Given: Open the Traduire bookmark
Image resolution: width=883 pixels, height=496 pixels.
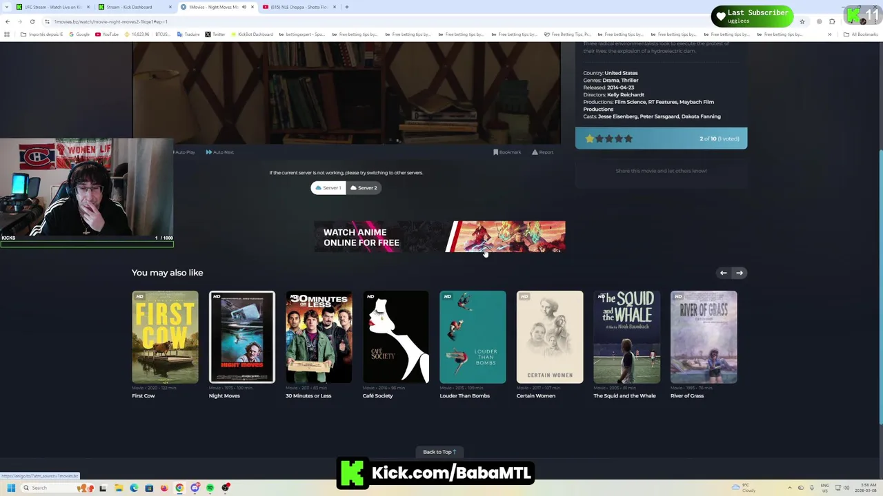Looking at the screenshot, I should [x=188, y=34].
